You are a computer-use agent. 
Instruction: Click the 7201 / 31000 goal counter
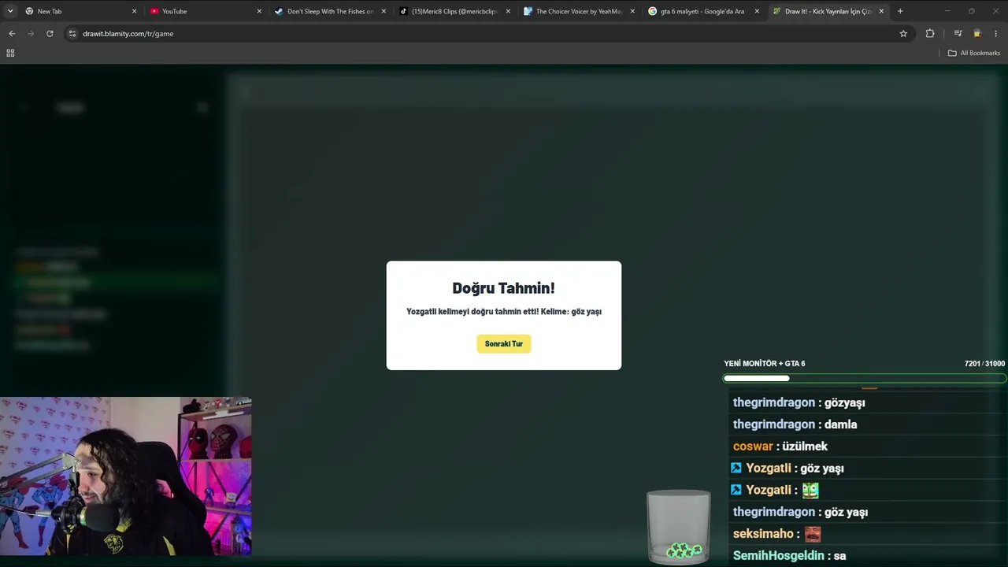984,363
